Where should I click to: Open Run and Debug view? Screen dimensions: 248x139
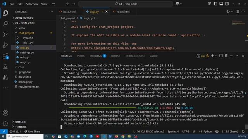(5, 45)
